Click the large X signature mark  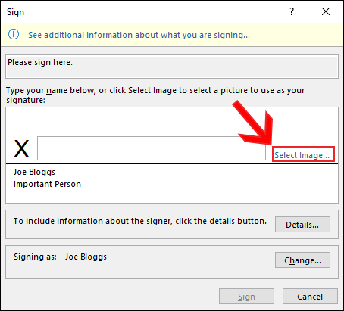(x=21, y=149)
